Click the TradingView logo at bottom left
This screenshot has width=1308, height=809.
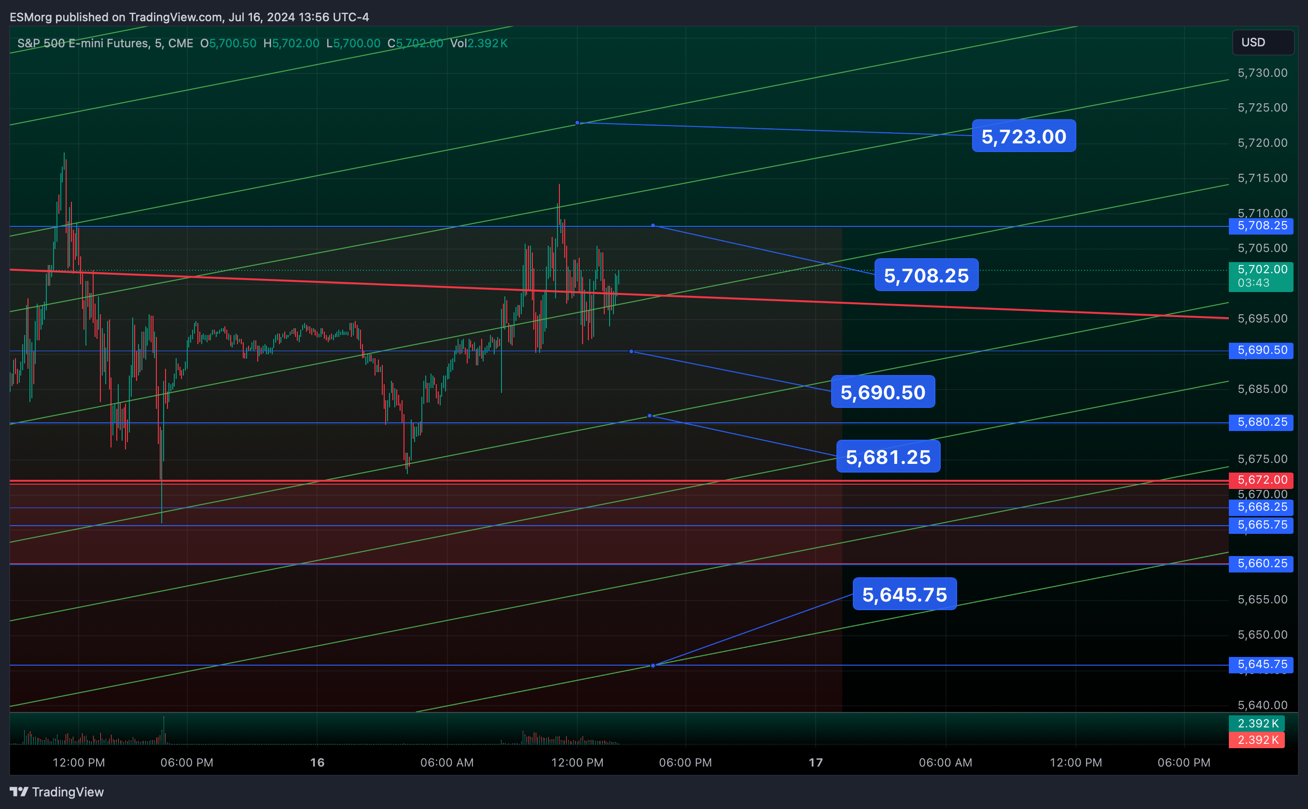(x=56, y=792)
